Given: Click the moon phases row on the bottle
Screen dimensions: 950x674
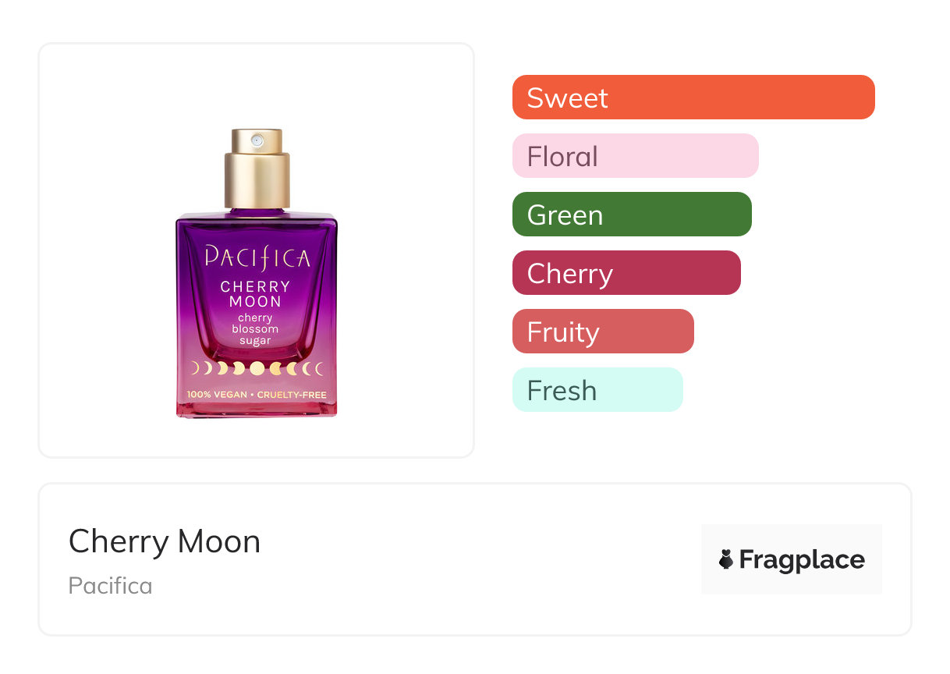Looking at the screenshot, I should [x=257, y=368].
